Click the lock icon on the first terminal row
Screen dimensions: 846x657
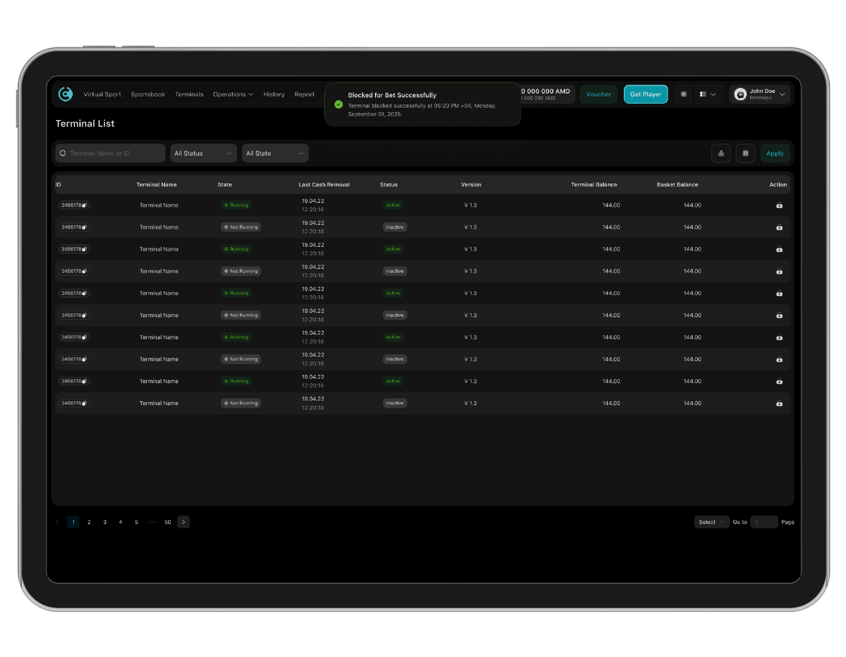click(779, 205)
